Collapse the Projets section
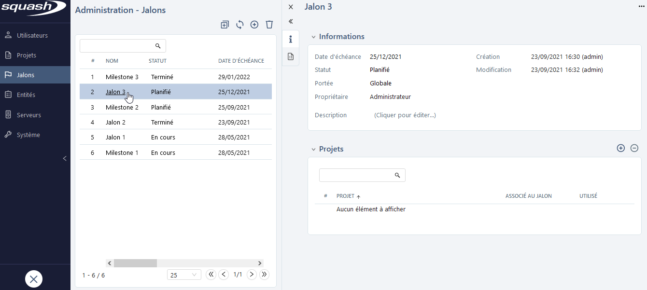The image size is (647, 290). coord(313,149)
